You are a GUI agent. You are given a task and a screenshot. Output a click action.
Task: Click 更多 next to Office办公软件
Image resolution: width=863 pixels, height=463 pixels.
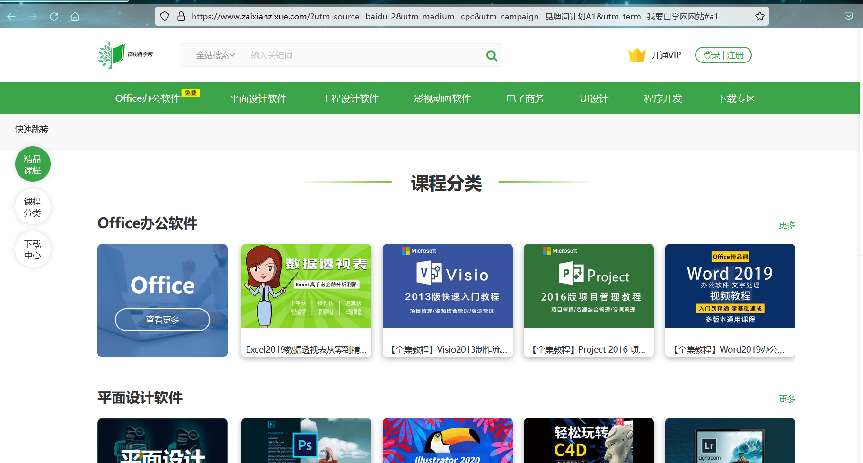(787, 225)
